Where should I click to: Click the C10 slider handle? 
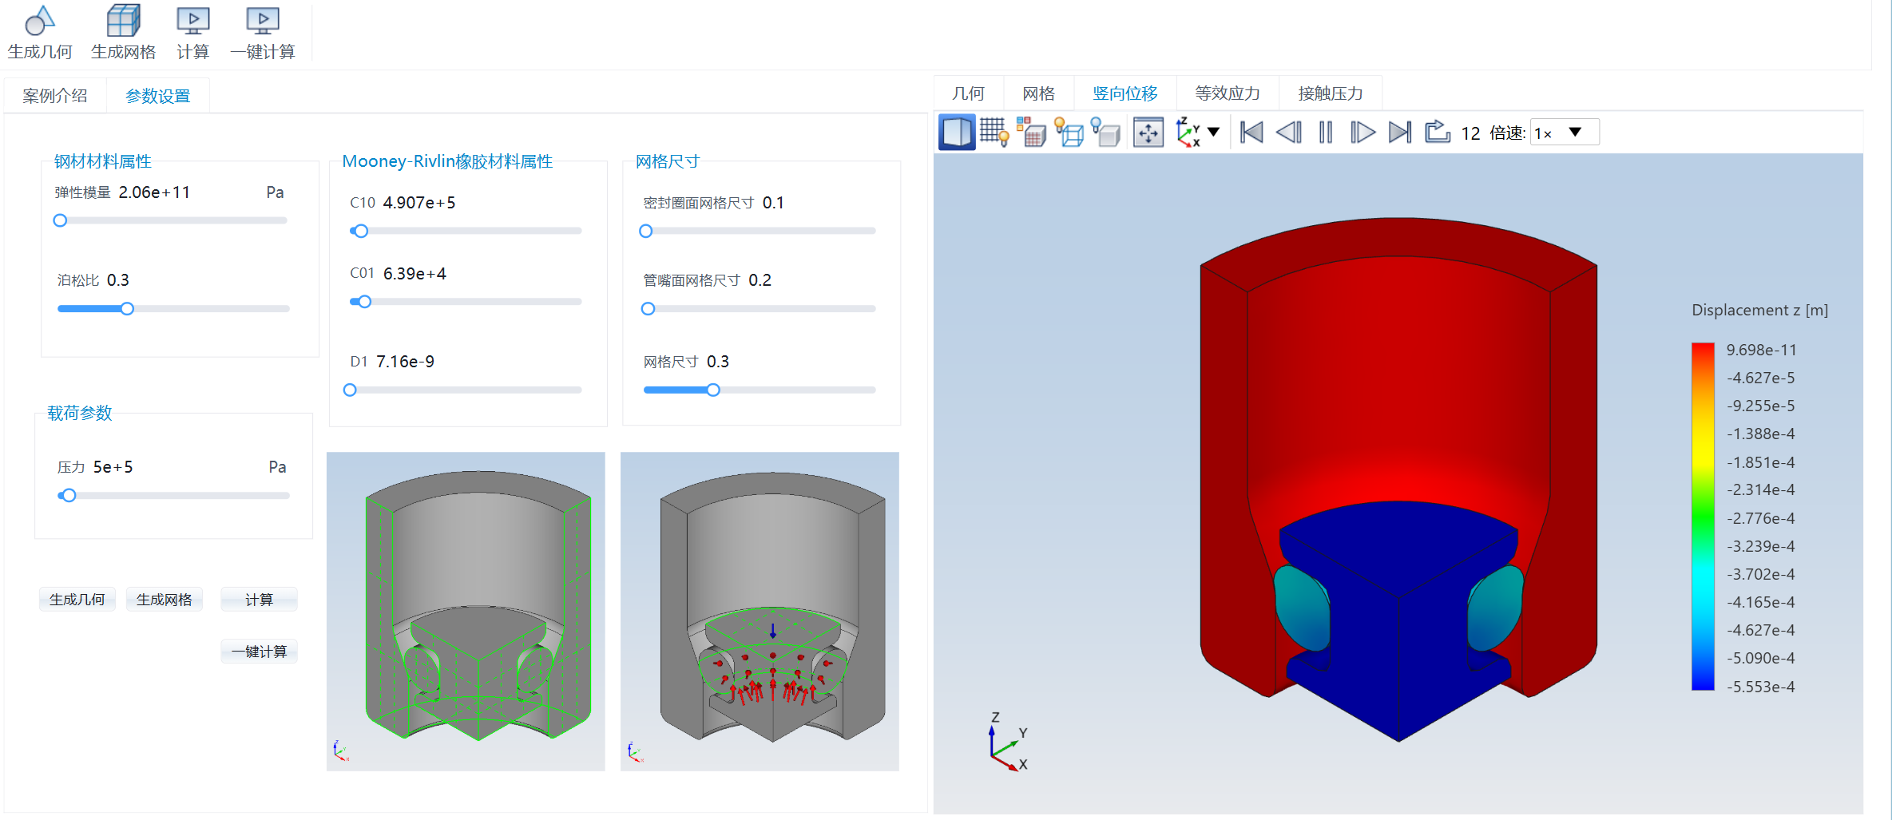coord(361,231)
